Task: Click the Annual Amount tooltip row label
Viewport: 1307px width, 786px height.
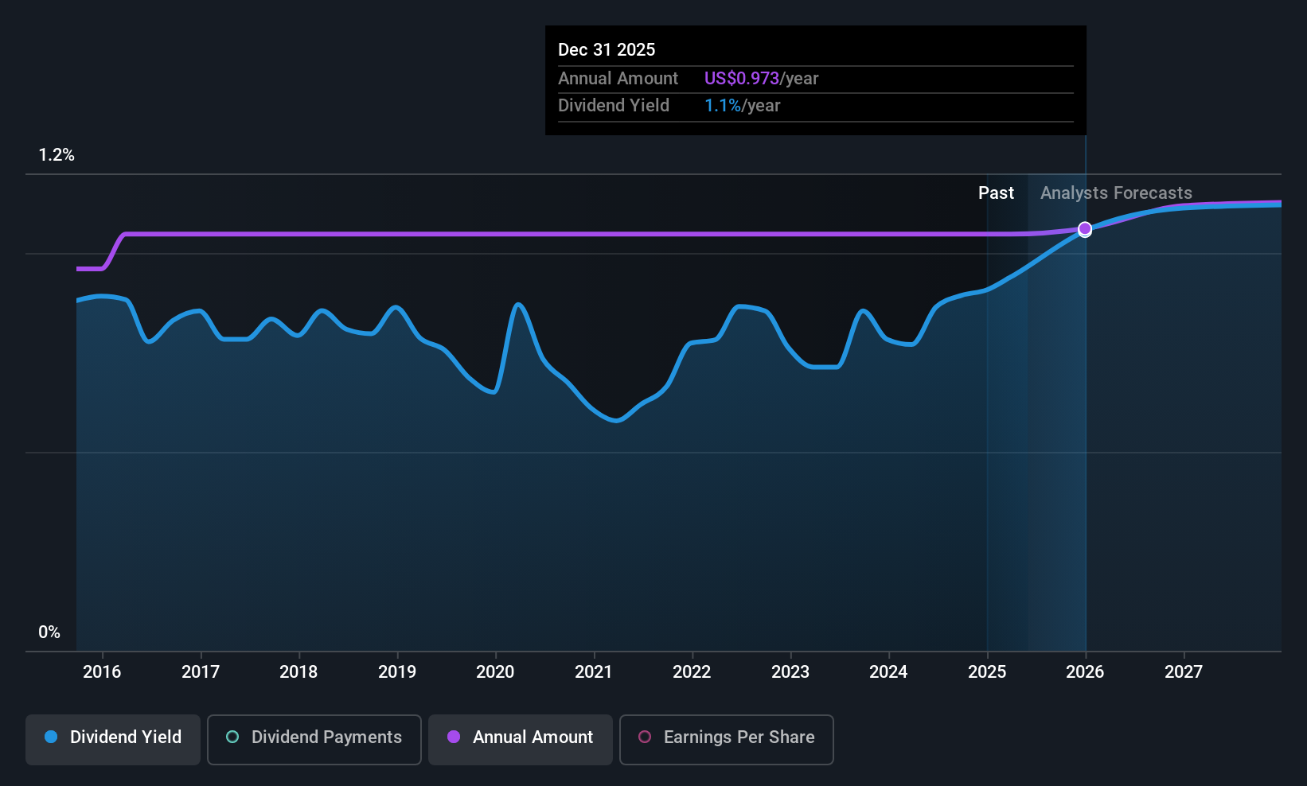Action: pos(618,79)
